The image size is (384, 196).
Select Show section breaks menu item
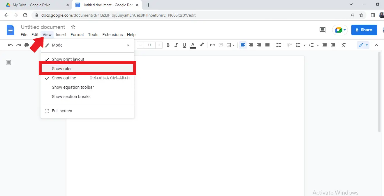point(71,96)
